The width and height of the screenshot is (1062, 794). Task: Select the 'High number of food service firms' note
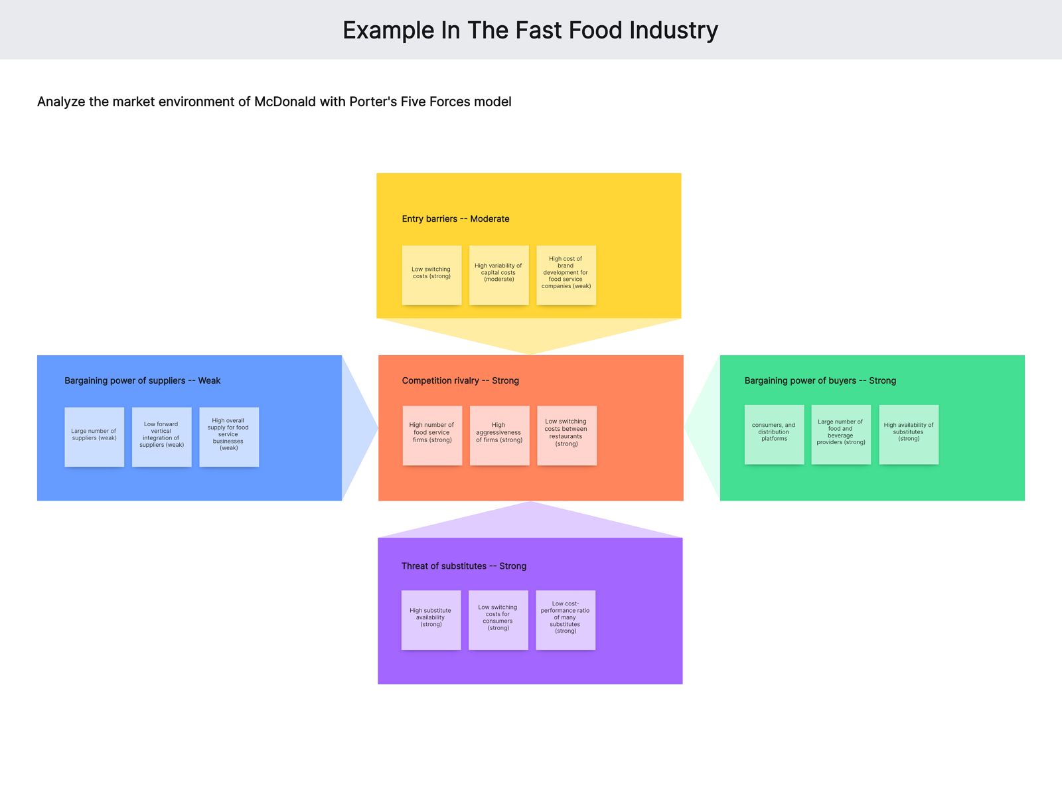click(432, 436)
